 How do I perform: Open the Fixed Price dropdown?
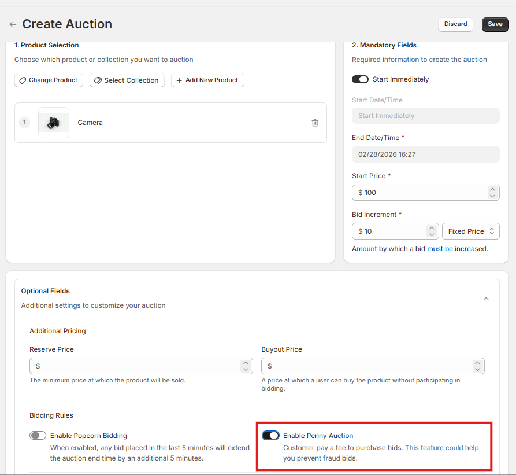pos(470,231)
